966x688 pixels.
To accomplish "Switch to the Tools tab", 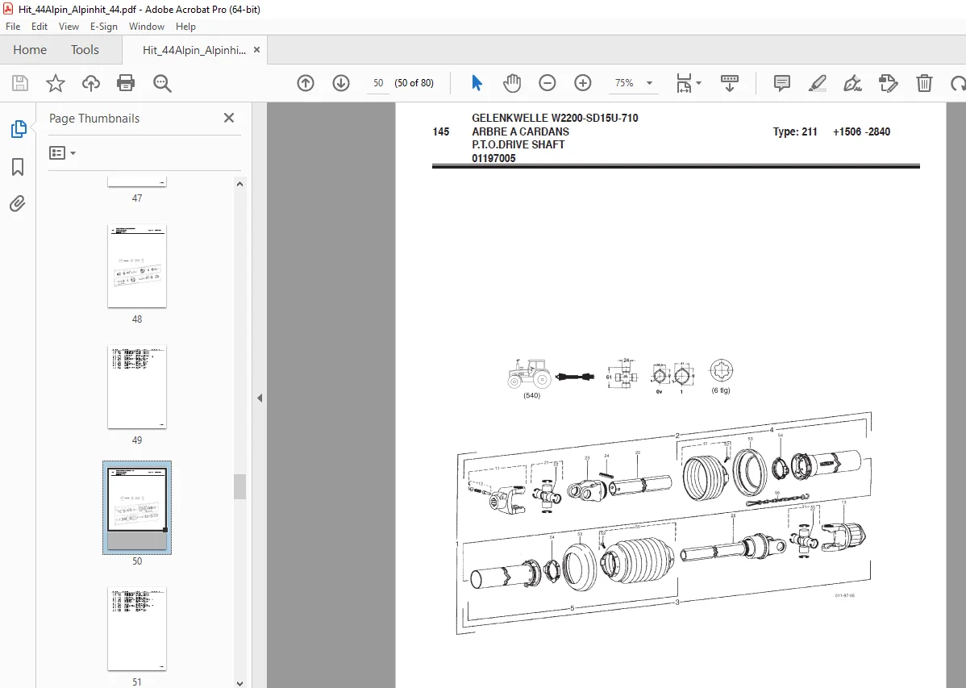I will (85, 50).
